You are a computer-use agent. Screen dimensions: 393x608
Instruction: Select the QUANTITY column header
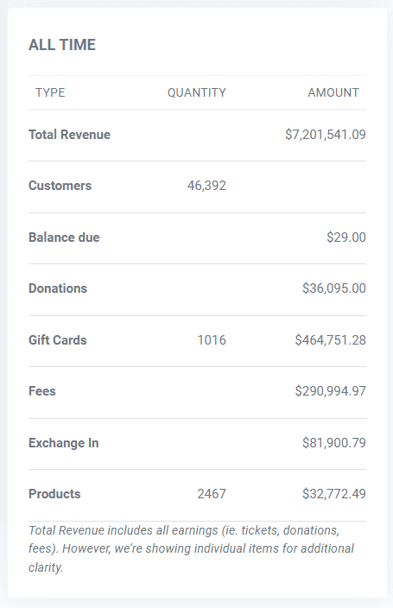pos(197,92)
